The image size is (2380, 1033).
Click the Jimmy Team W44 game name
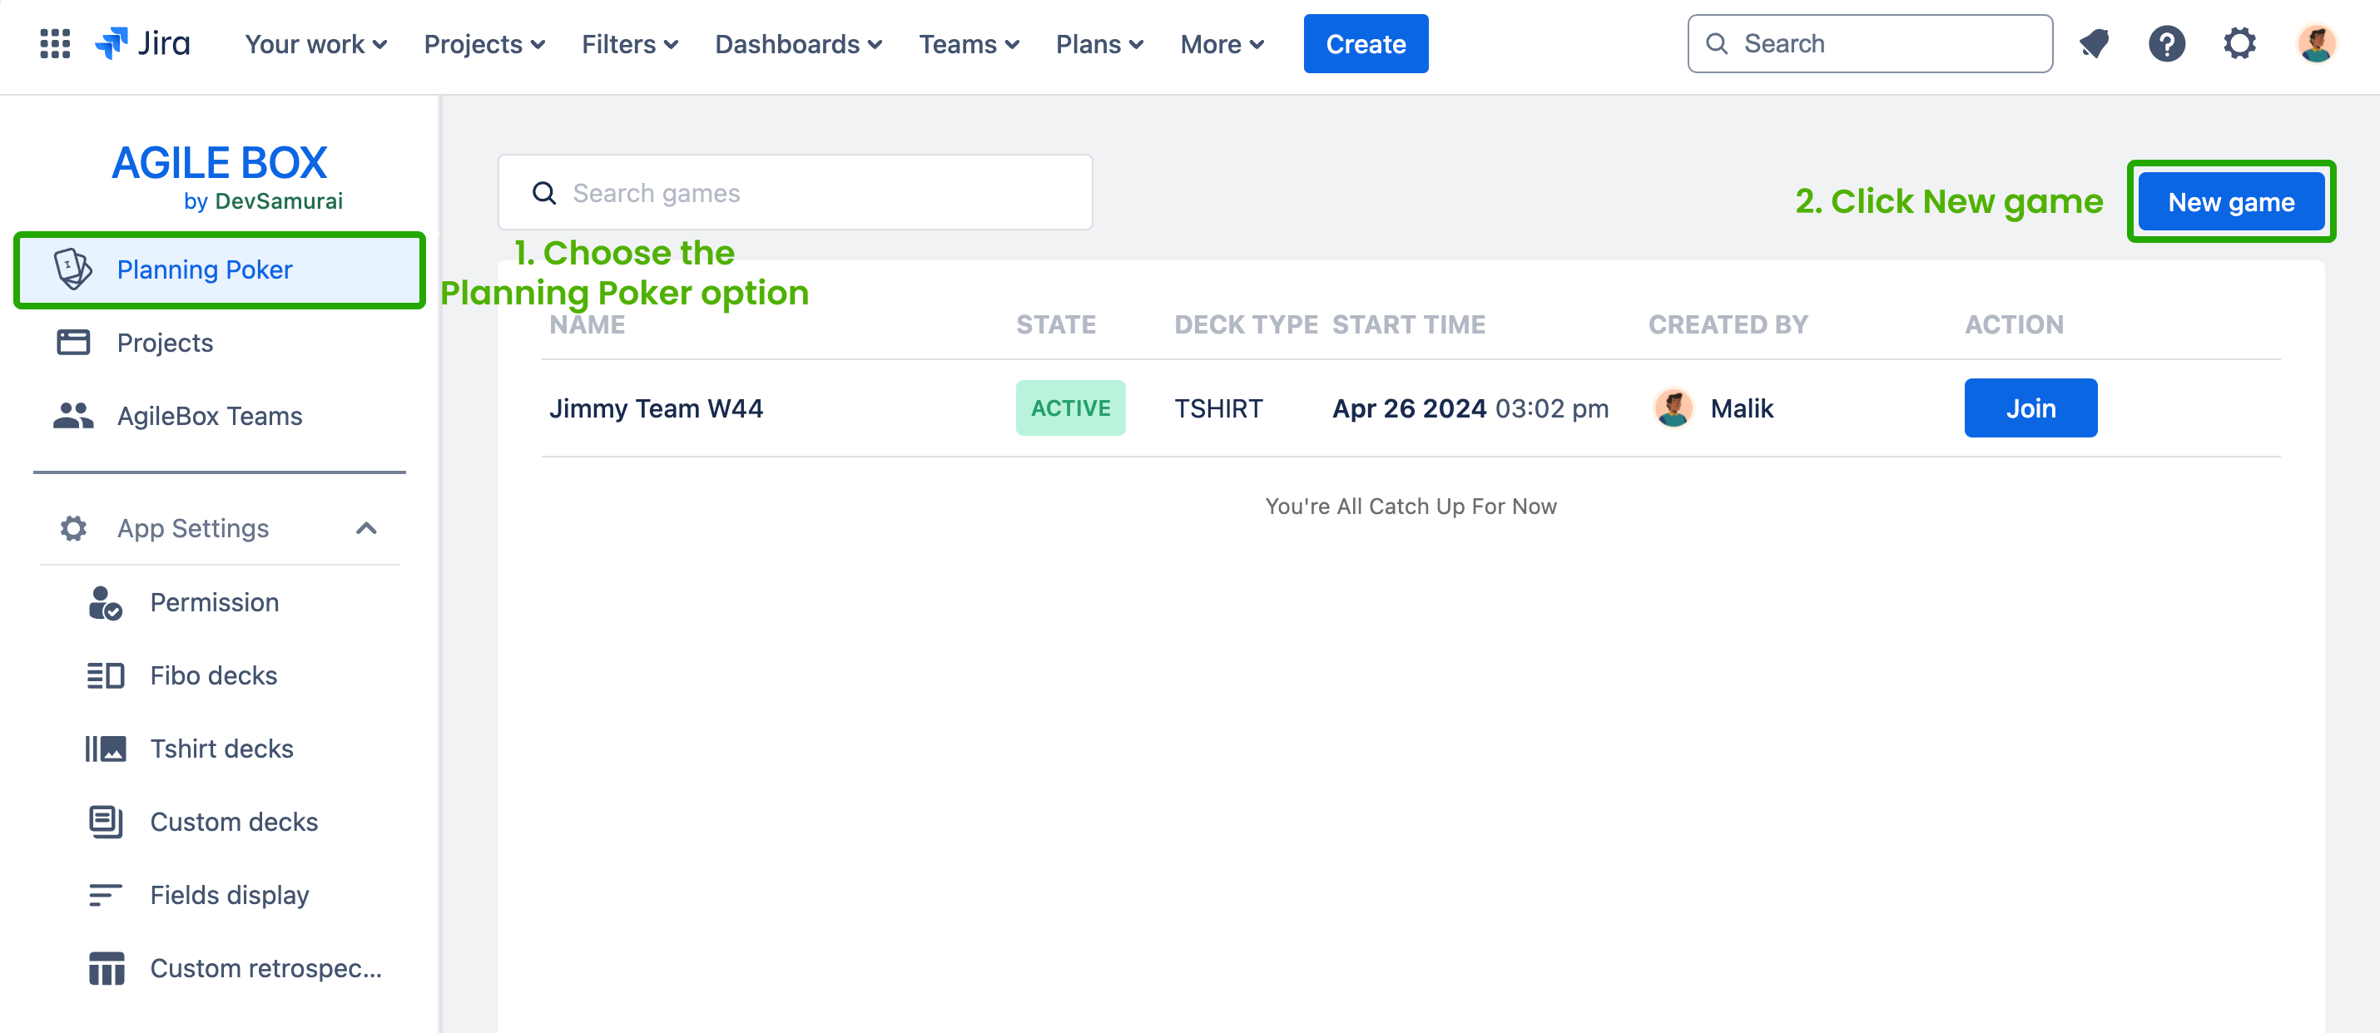pyautogui.click(x=656, y=408)
